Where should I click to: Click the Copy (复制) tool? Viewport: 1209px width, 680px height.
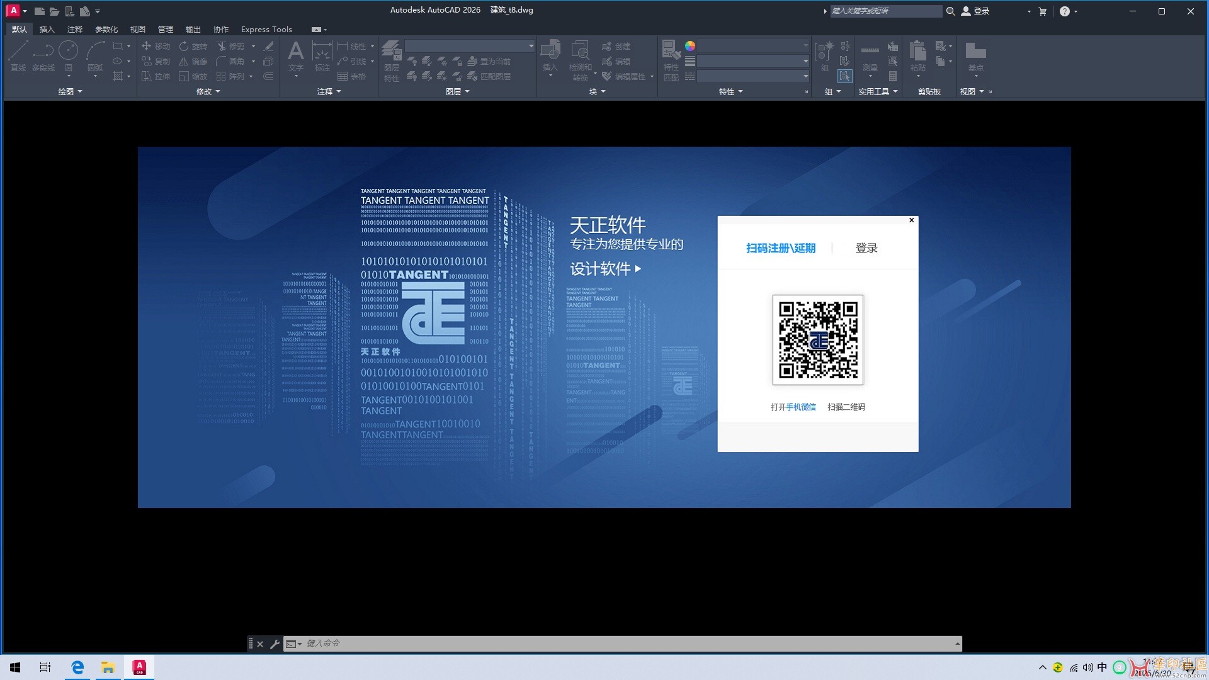click(x=156, y=61)
